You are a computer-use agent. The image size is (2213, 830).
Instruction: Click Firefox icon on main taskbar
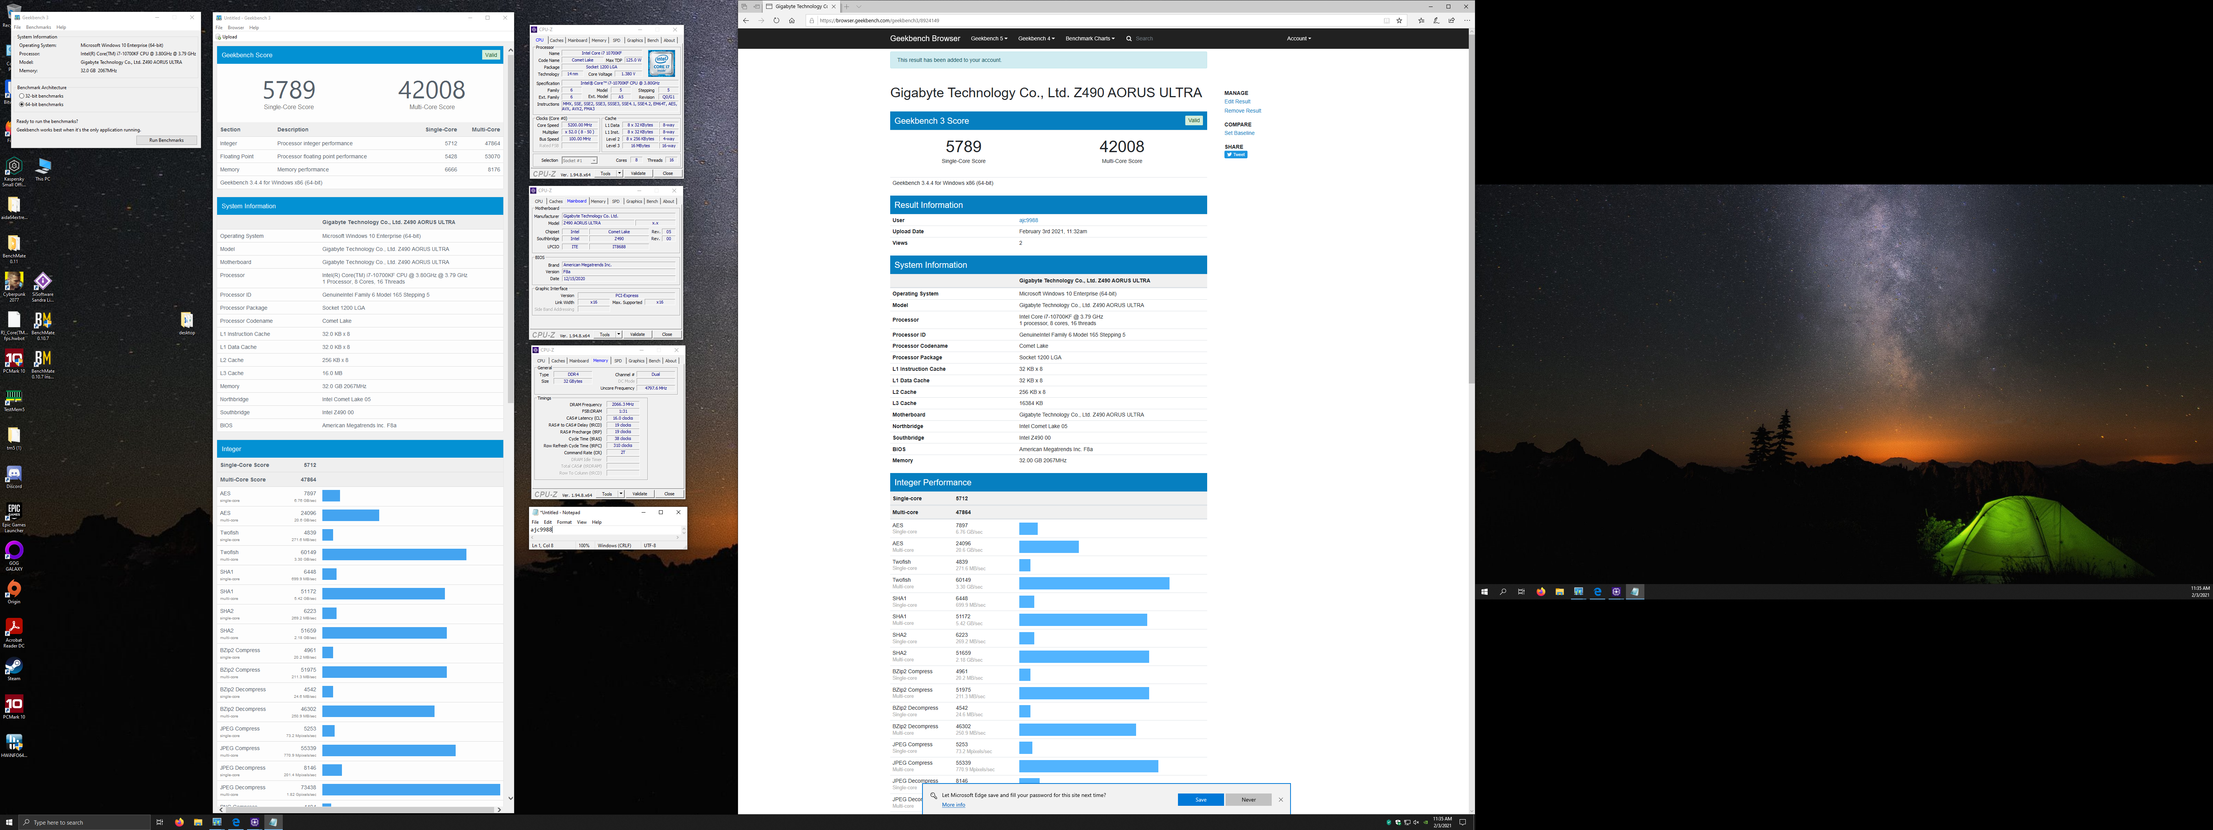[x=179, y=822]
